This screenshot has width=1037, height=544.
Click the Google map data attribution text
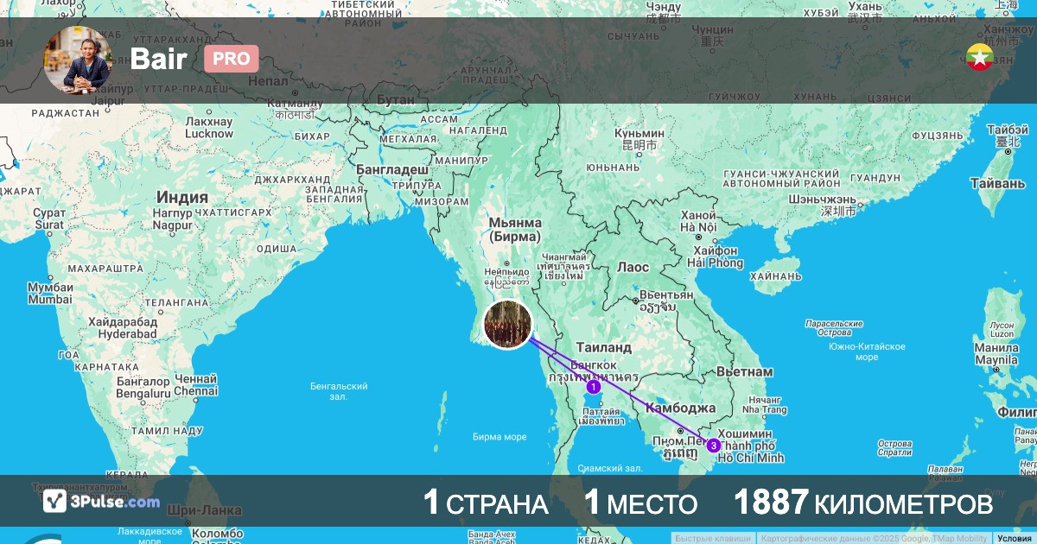[x=875, y=538]
